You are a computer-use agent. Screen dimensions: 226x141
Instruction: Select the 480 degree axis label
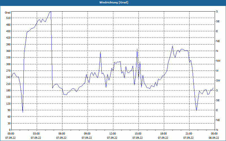pyautogui.click(x=8, y=25)
